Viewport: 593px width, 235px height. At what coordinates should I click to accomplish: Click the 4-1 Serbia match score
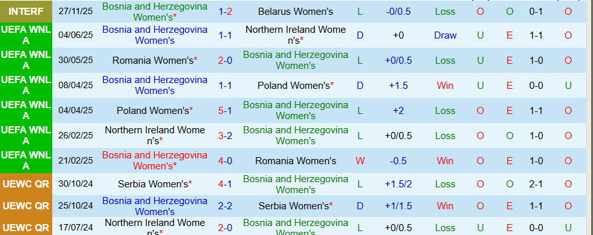click(x=226, y=184)
